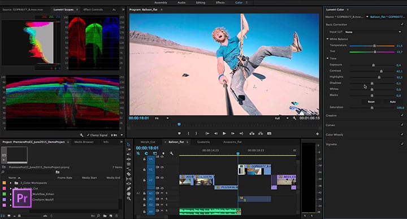Open the Fit zoom level dropdown
The height and width of the screenshot is (219, 407).
(162, 118)
